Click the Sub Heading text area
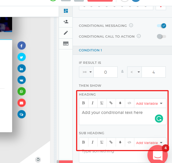Screen dimensions: 172x163 click(x=123, y=155)
